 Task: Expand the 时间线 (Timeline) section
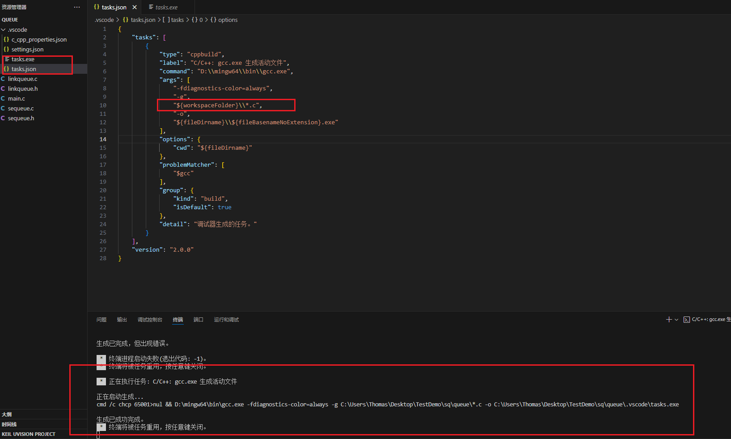pos(9,424)
